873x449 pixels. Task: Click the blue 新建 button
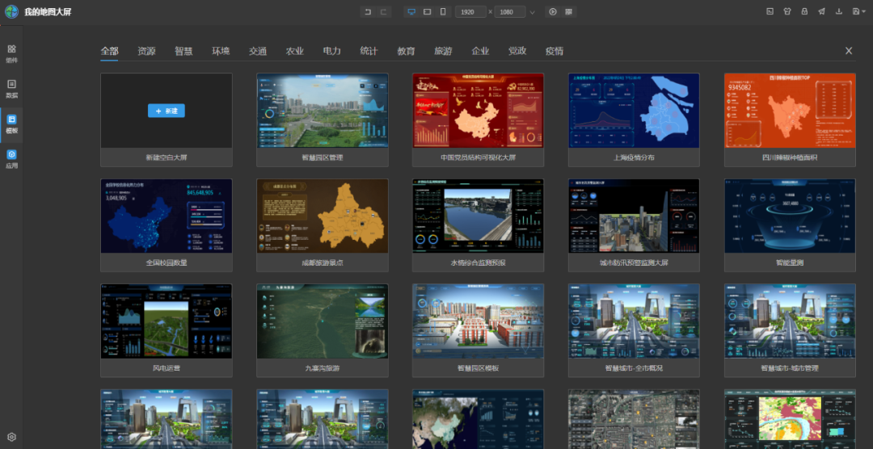[x=166, y=111]
